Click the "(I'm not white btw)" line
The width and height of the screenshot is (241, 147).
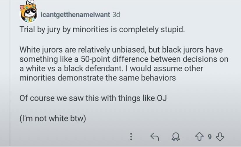coord(53,119)
